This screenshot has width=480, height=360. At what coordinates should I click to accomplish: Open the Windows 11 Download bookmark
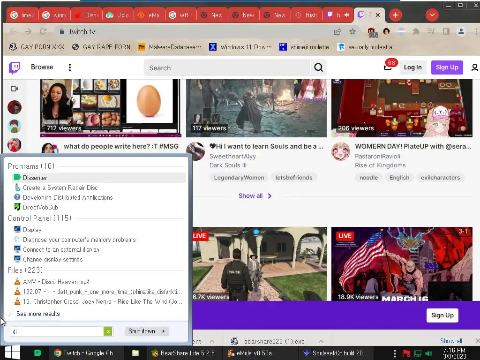240,47
